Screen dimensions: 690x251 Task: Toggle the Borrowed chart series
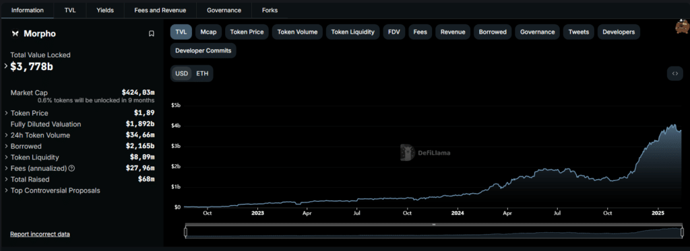point(493,32)
